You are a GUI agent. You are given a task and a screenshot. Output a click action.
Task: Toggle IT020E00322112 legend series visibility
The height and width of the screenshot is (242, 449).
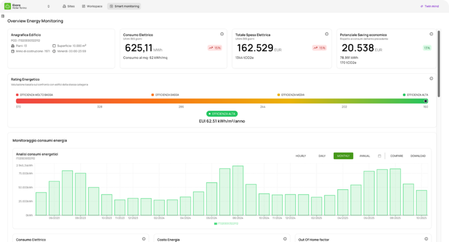click(x=226, y=224)
